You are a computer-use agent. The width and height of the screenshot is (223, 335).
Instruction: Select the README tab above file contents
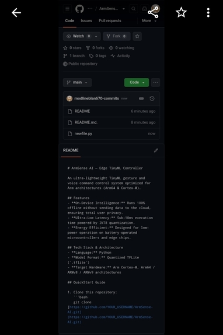tap(71, 150)
